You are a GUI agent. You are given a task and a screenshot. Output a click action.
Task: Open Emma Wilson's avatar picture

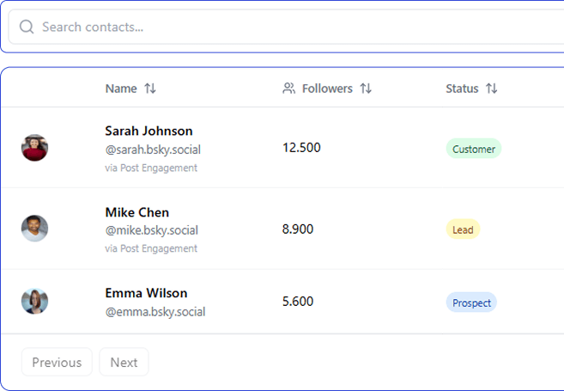pyautogui.click(x=34, y=302)
